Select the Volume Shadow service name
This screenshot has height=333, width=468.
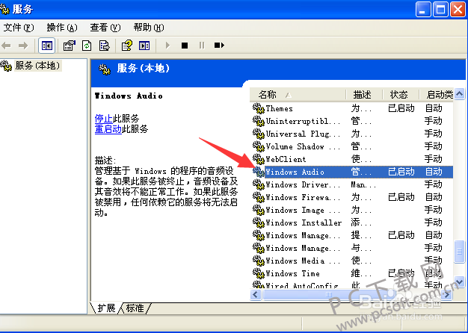[x=303, y=146]
